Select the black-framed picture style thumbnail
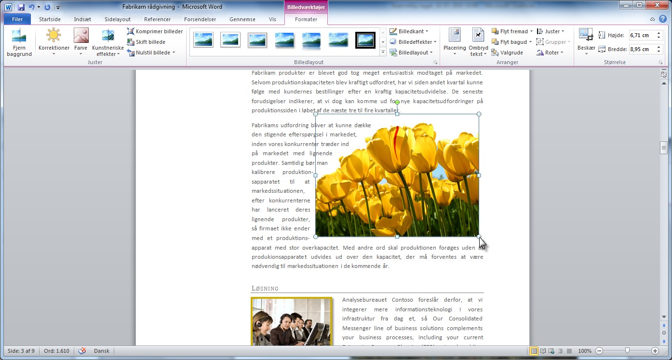This screenshot has height=360, width=672. coord(365,40)
